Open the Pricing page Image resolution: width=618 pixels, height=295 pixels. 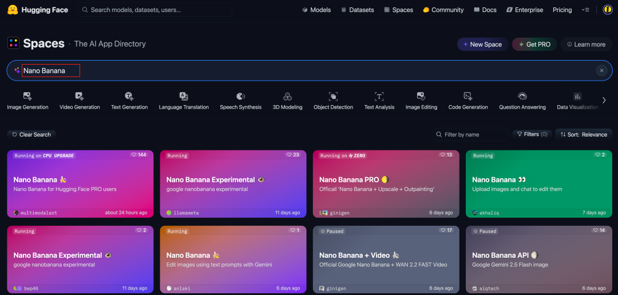point(562,10)
